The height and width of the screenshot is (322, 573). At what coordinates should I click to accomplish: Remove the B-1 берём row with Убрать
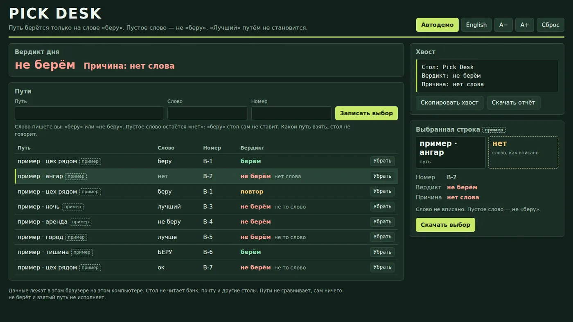tap(382, 161)
